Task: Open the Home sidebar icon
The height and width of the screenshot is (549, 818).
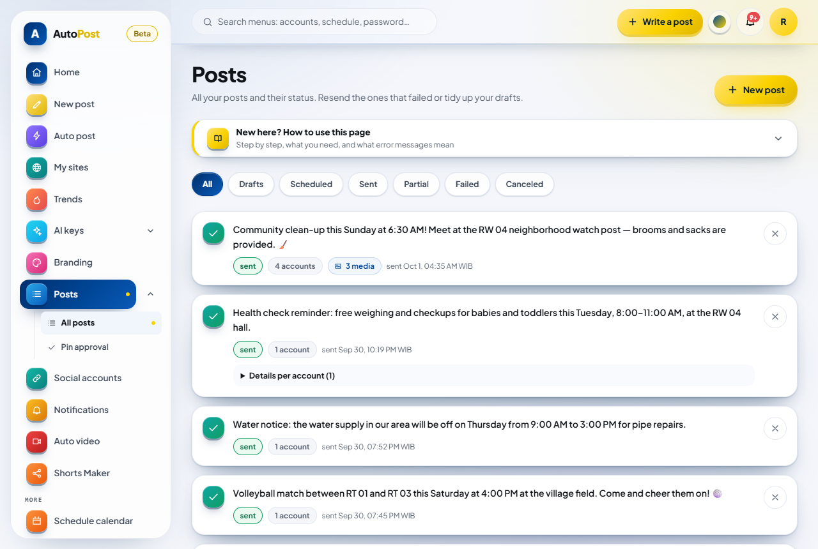Action: tap(36, 72)
